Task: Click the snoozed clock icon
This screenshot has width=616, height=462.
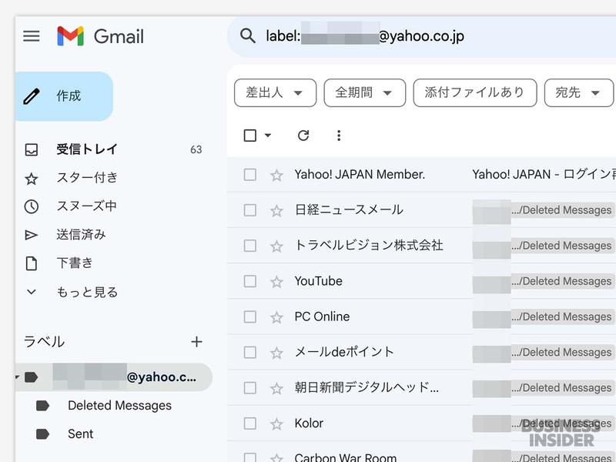Action: (x=32, y=206)
